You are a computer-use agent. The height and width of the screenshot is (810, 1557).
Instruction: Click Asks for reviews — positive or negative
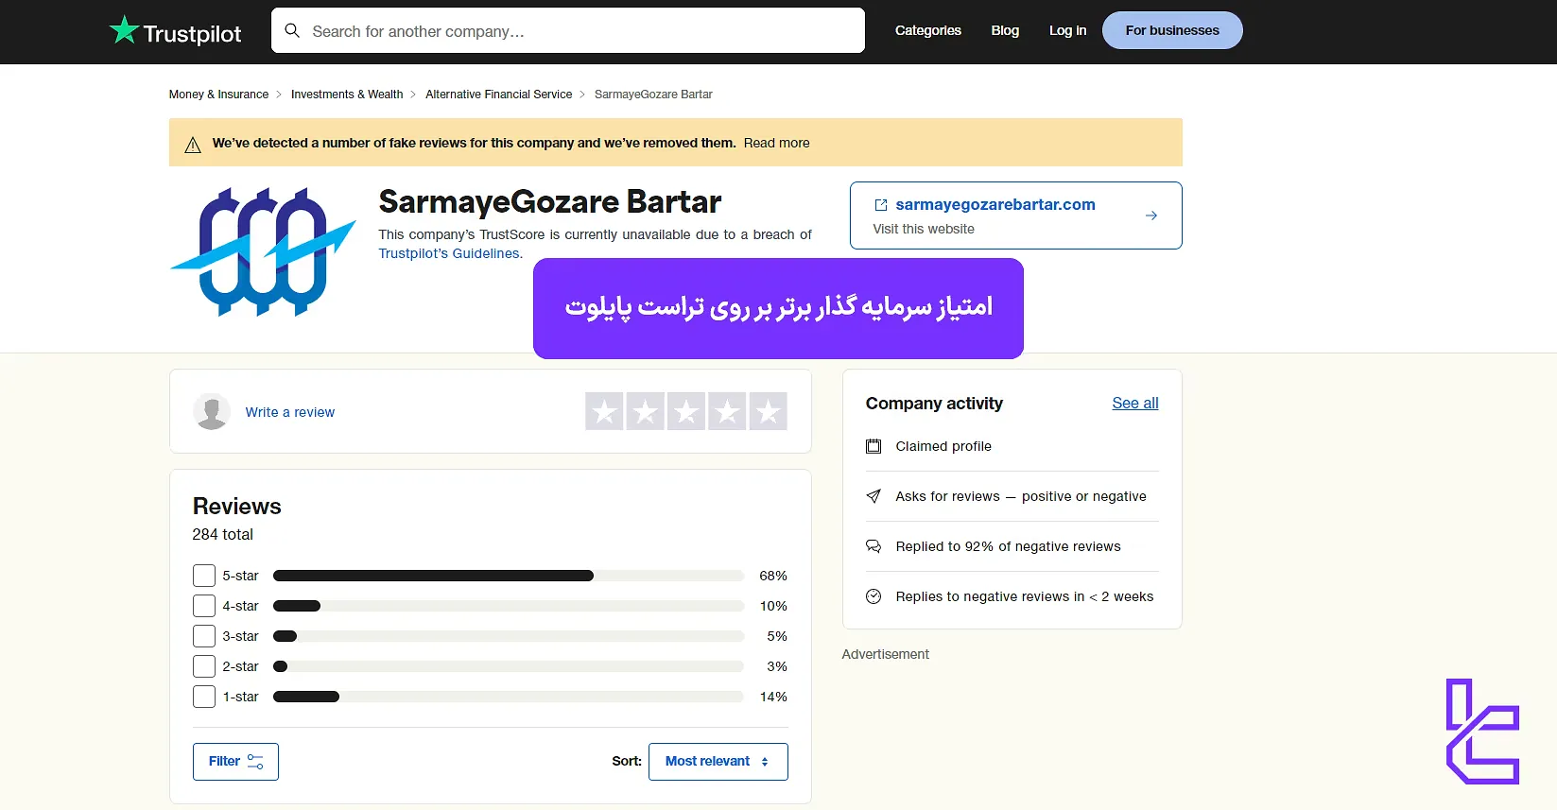tap(1021, 496)
